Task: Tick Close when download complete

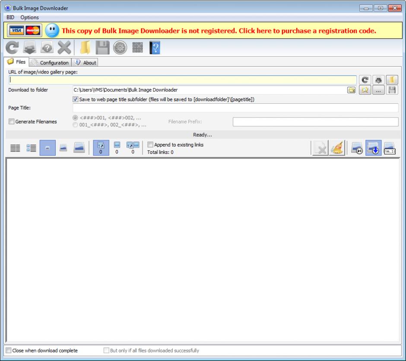Action: coord(9,350)
